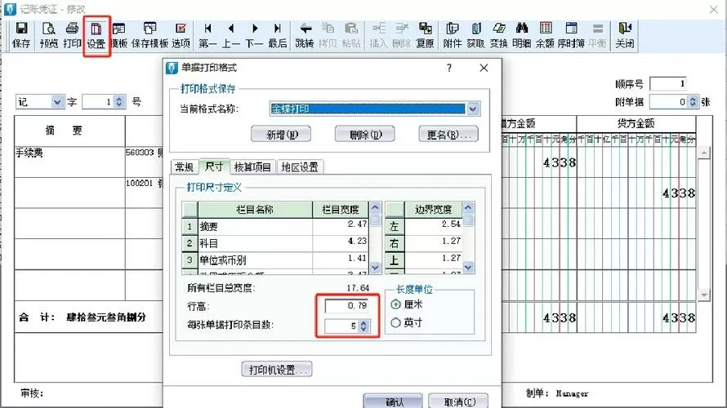Click the 右 margin width value 1.27
Viewport: 727px width, 408px height.
(434, 242)
